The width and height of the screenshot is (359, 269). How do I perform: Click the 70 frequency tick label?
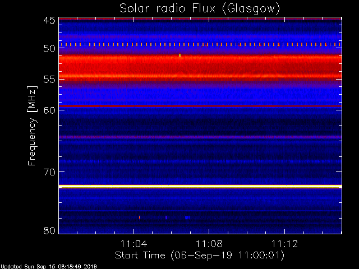point(49,172)
